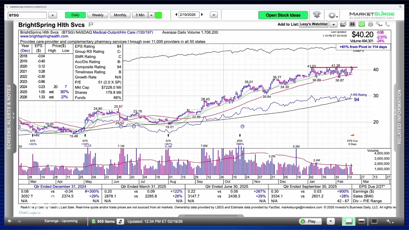The image size is (409, 230).
Task: Click the Open Stock Ideas button
Action: [283, 15]
